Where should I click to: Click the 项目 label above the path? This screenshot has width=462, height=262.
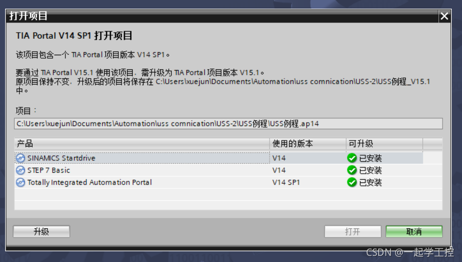(x=26, y=111)
